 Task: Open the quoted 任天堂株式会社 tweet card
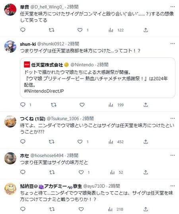[x=97, y=78]
